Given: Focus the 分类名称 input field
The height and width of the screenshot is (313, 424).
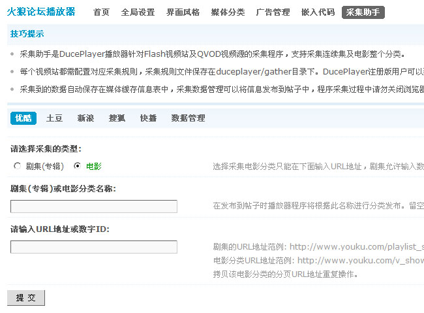Looking at the screenshot, I should click(x=94, y=206).
